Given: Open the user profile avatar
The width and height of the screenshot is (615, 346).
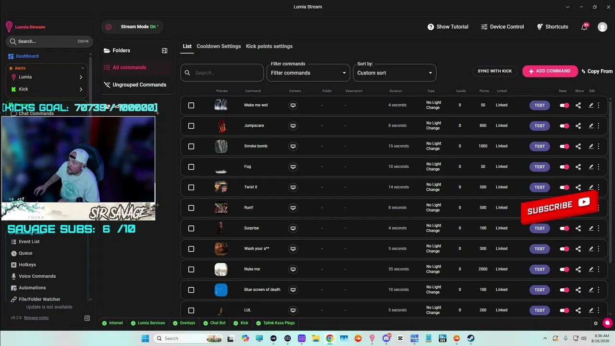Looking at the screenshot, I should click(603, 27).
